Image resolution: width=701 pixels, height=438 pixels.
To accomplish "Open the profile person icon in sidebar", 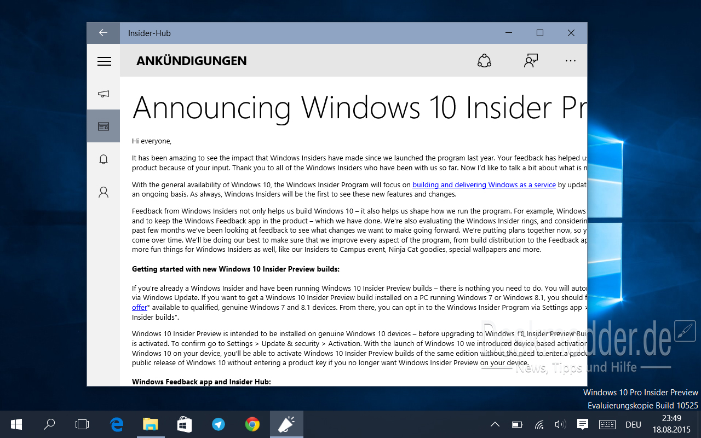I will pyautogui.click(x=104, y=192).
